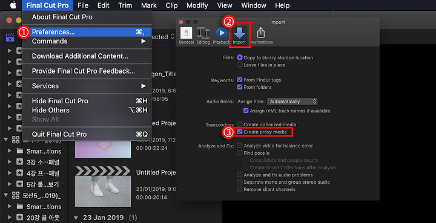Open General preferences pane
Screen dimensions: 436x223
(x=186, y=36)
